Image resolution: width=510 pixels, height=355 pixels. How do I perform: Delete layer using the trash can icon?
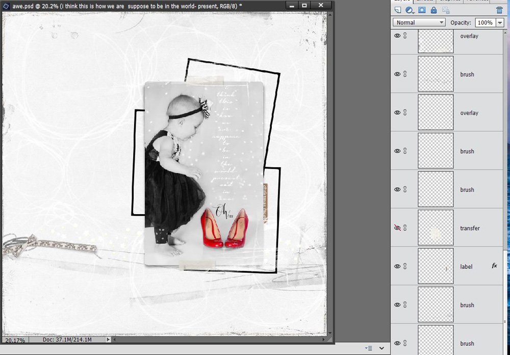point(499,10)
